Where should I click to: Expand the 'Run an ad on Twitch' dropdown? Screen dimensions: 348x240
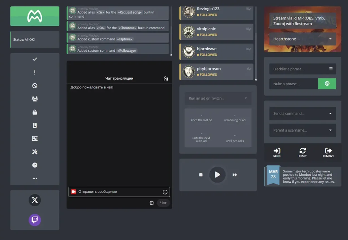click(x=218, y=98)
